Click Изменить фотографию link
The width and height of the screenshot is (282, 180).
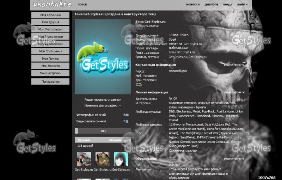(101, 106)
